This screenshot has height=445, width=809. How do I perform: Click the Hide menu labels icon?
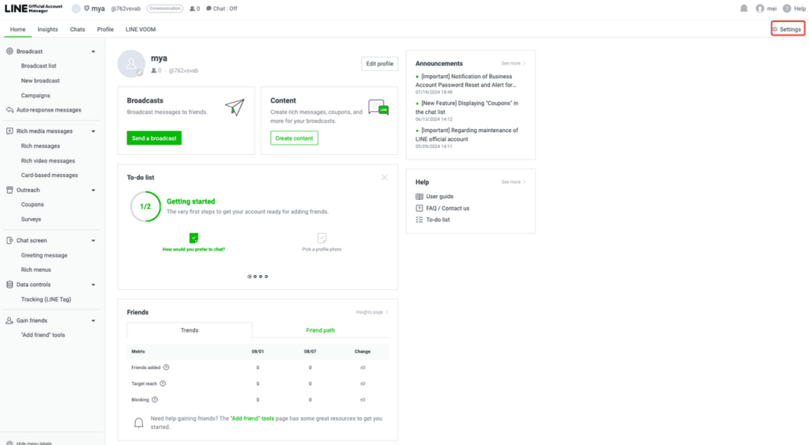click(x=9, y=443)
